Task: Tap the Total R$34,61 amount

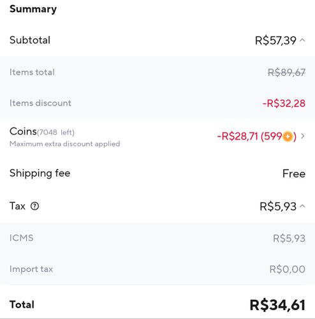Action: click(277, 305)
